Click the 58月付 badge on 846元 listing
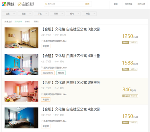This screenshot has width=150, height=132. (x=134, y=96)
